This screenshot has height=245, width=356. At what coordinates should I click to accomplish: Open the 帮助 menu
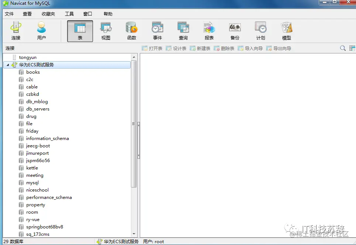108,14
